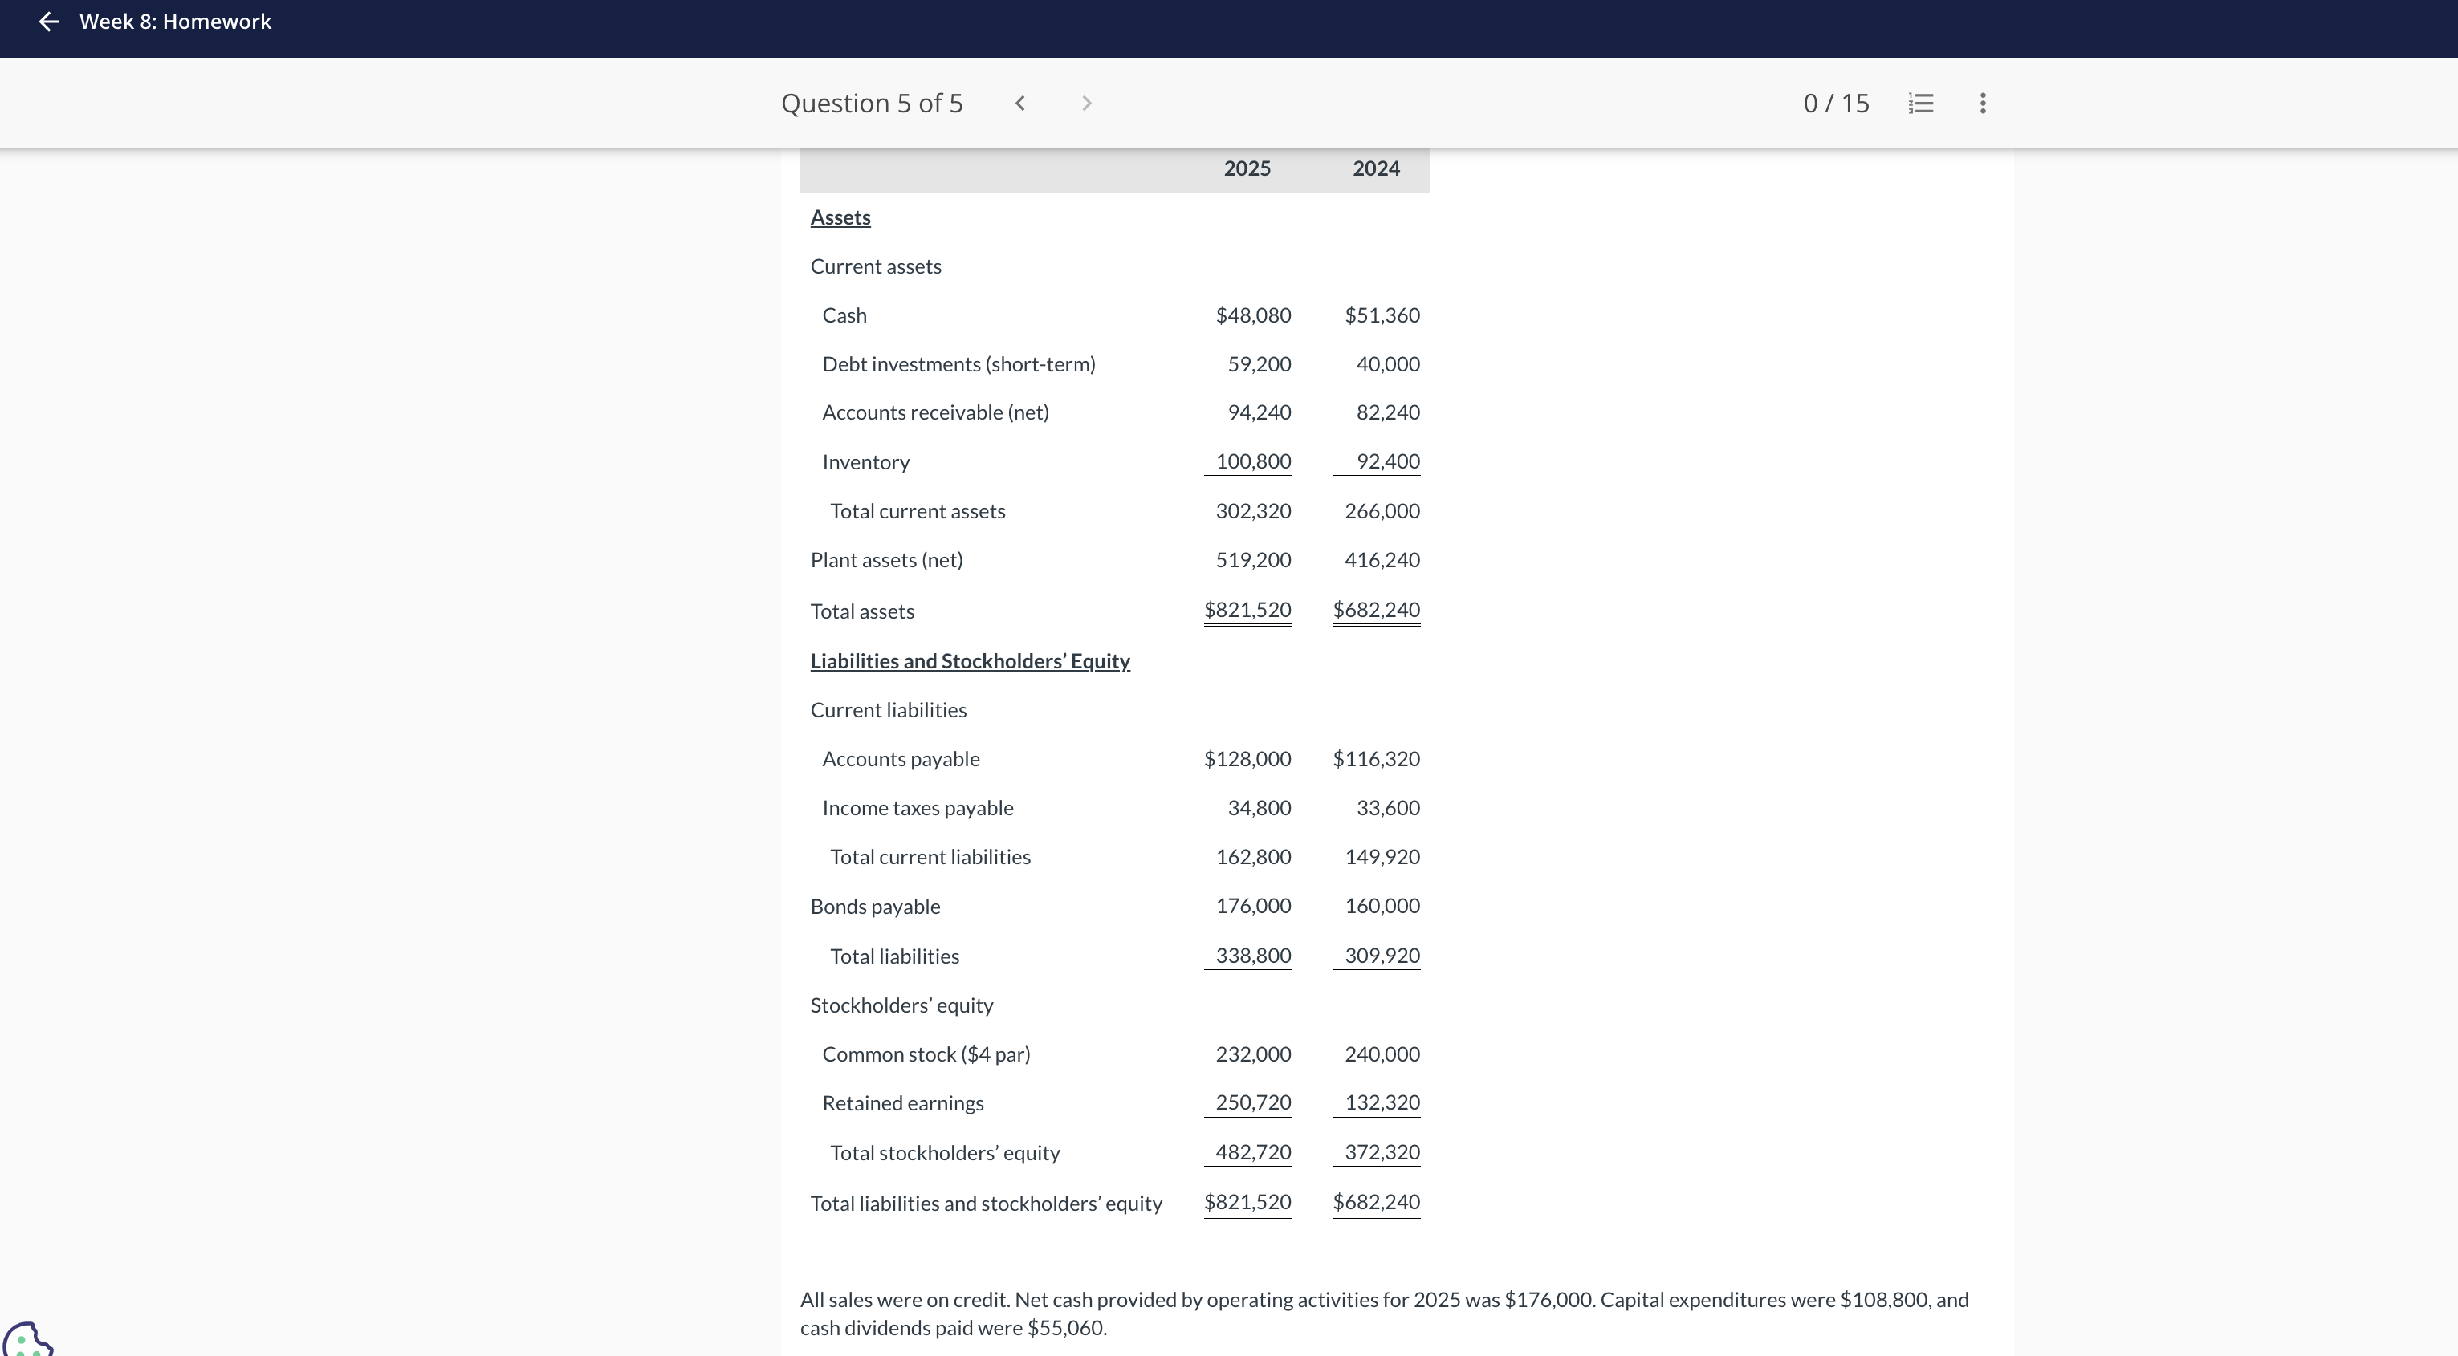Viewport: 2458px width, 1356px height.
Task: Click the Plant assets (net) row label
Action: 886,560
